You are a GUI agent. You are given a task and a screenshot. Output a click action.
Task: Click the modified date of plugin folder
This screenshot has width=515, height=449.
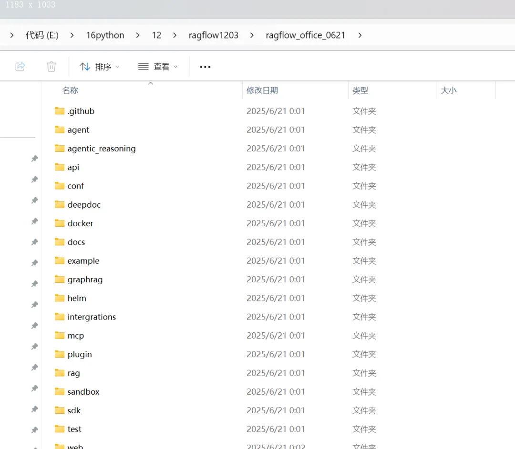tap(276, 354)
